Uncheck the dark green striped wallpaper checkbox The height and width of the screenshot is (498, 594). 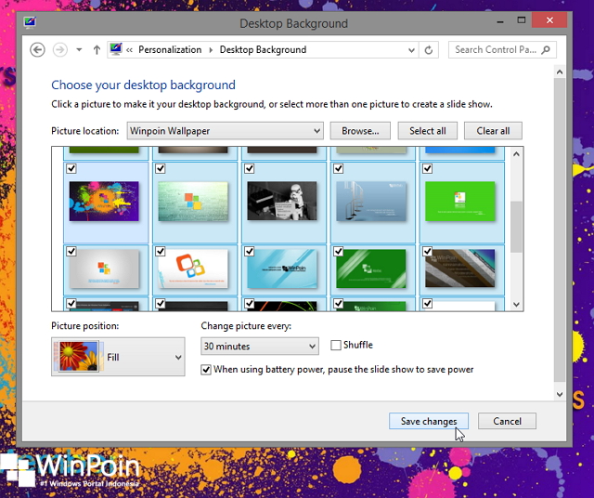tap(338, 251)
